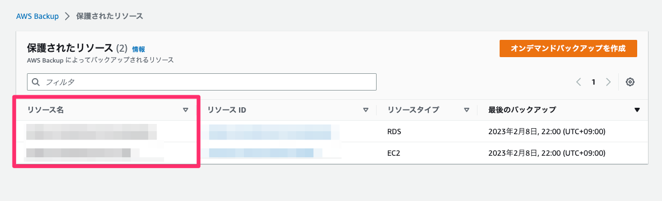The height and width of the screenshot is (201, 662).
Task: Open the blurred RDS resource ID link
Action: (270, 131)
